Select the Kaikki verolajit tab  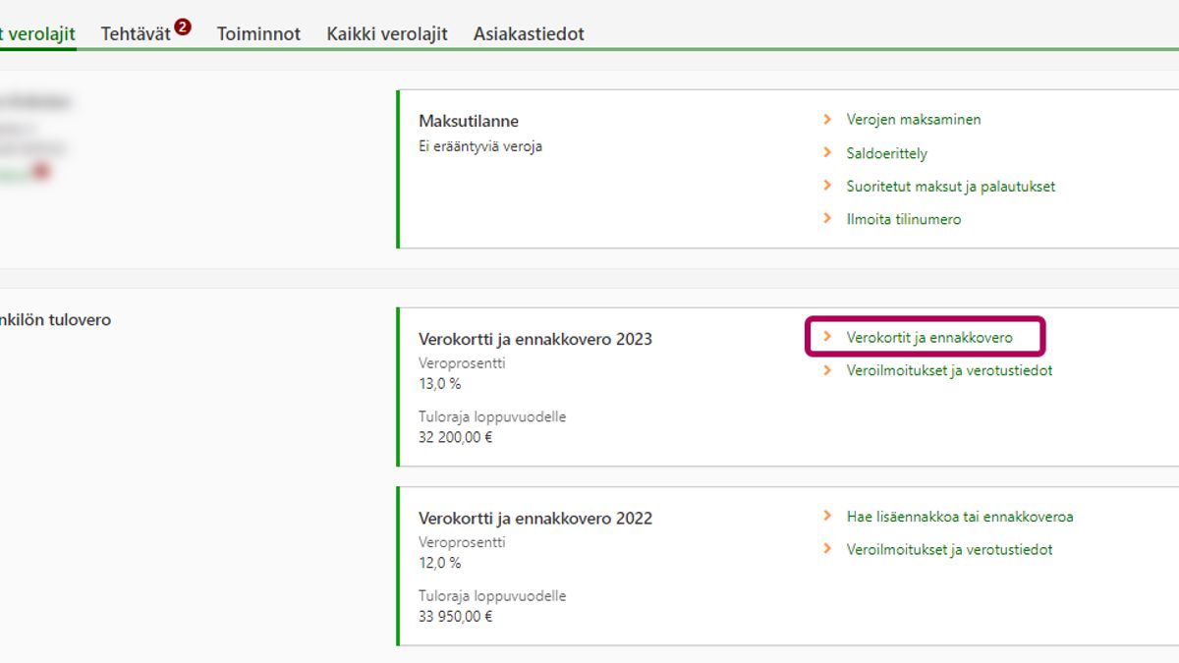(387, 33)
